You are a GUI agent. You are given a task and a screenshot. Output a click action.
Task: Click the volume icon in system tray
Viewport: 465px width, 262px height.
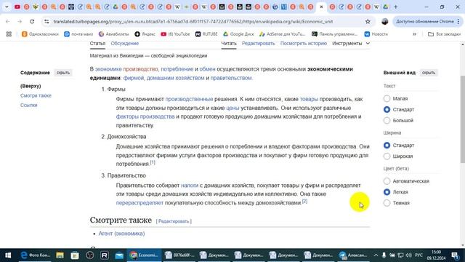408,255
